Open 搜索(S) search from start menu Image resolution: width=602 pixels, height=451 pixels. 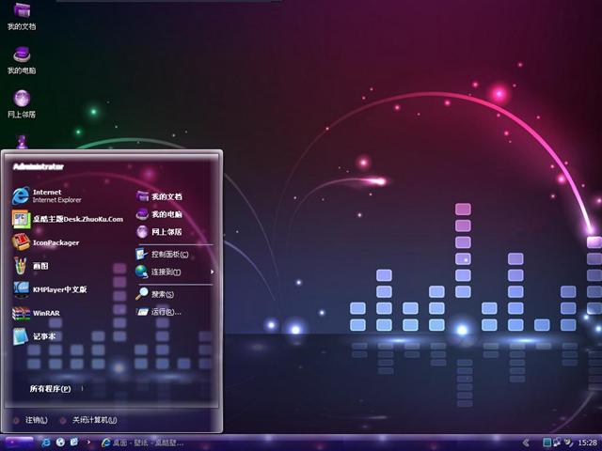154,294
